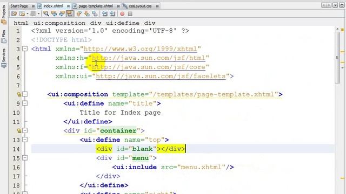Click line number 14 in the gutter
The height and width of the screenshot is (194, 346).
coord(16,149)
